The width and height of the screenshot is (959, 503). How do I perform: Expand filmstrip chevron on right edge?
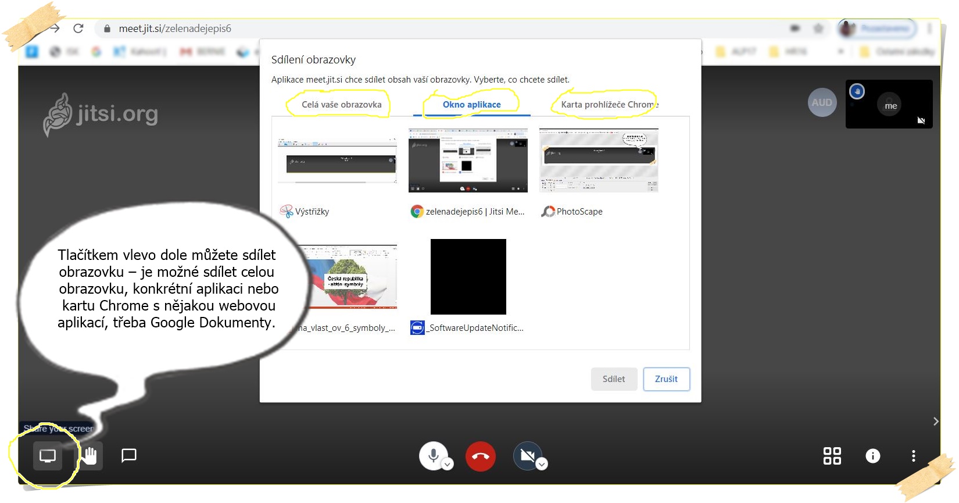936,422
